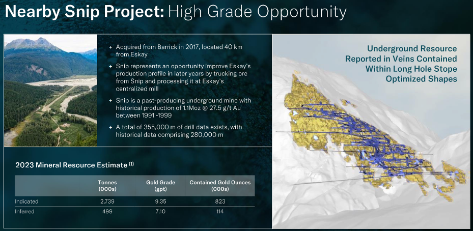
Task: Click the Indicated contained ounces value 823
Action: [x=219, y=201]
